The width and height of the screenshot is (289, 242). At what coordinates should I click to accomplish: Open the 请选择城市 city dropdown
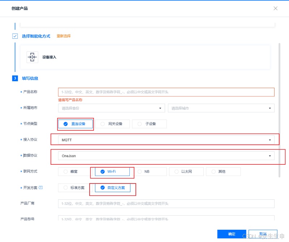221,108
